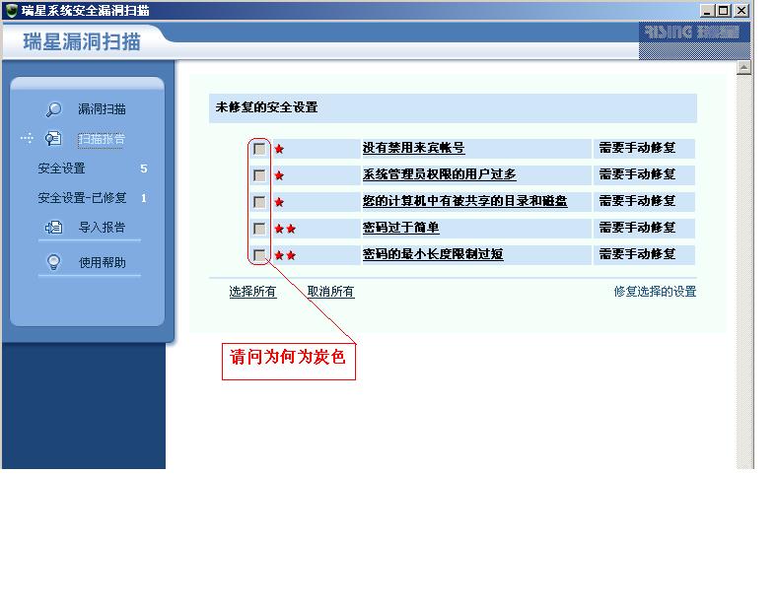This screenshot has height=608, width=776.
Task: Minimize the 瑞星系统安全漏洞扫描 window
Action: click(707, 11)
